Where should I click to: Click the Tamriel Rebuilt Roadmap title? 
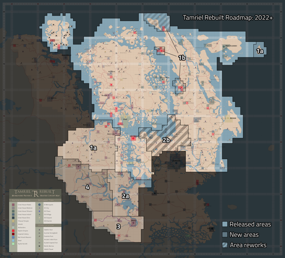228,18
